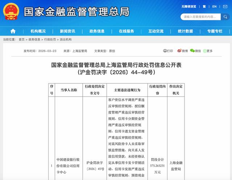This screenshot has height=180, width=232.
Task: Click article type 原创
Action: (112, 51)
